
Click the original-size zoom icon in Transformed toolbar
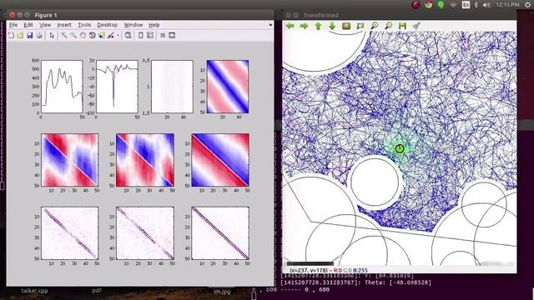[x=346, y=26]
